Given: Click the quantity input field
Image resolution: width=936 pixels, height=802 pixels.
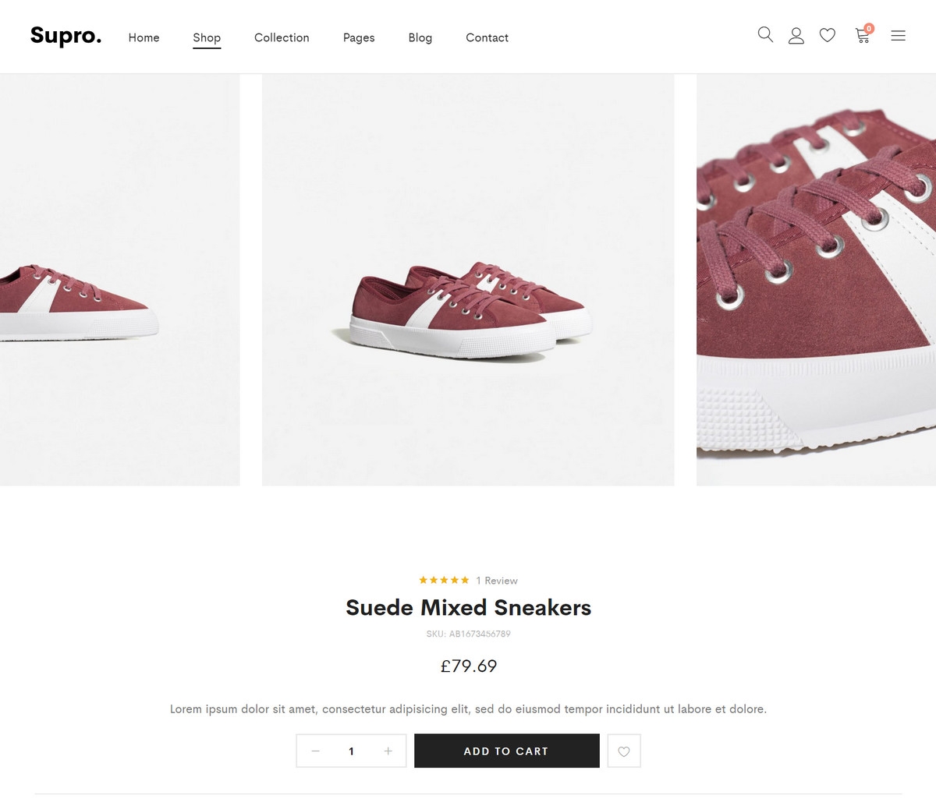Looking at the screenshot, I should click(351, 751).
